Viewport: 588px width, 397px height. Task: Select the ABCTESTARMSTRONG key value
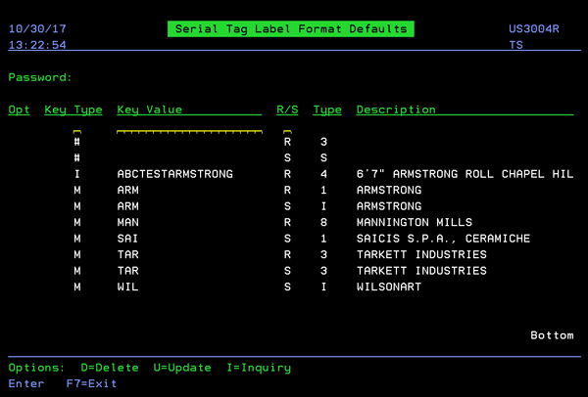175,174
